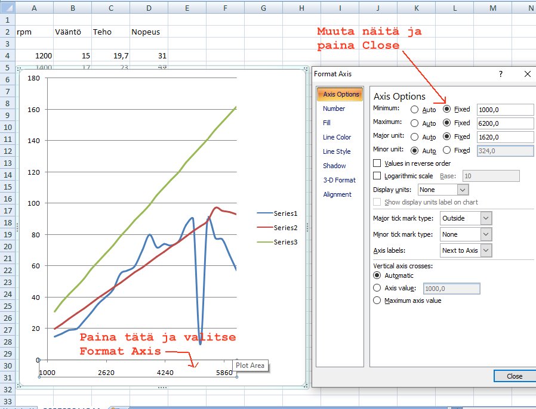The image size is (536, 409).
Task: Enable Values in reverse order checkbox
Action: (x=377, y=163)
